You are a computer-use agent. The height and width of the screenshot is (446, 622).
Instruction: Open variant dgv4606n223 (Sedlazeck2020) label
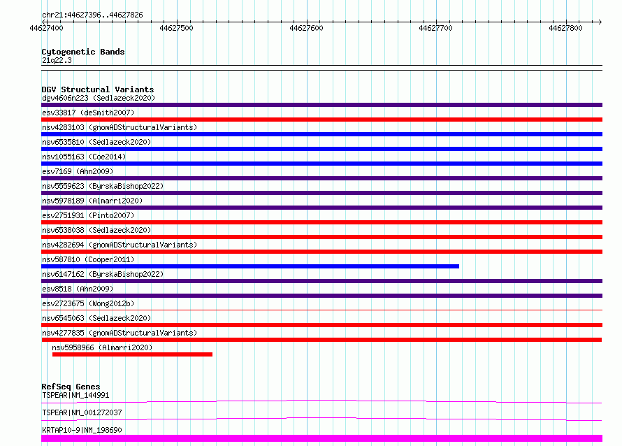[x=99, y=98]
